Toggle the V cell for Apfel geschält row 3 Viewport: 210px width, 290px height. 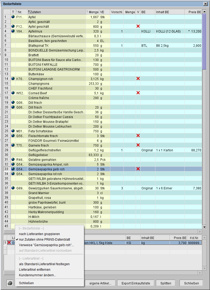click(x=138, y=26)
